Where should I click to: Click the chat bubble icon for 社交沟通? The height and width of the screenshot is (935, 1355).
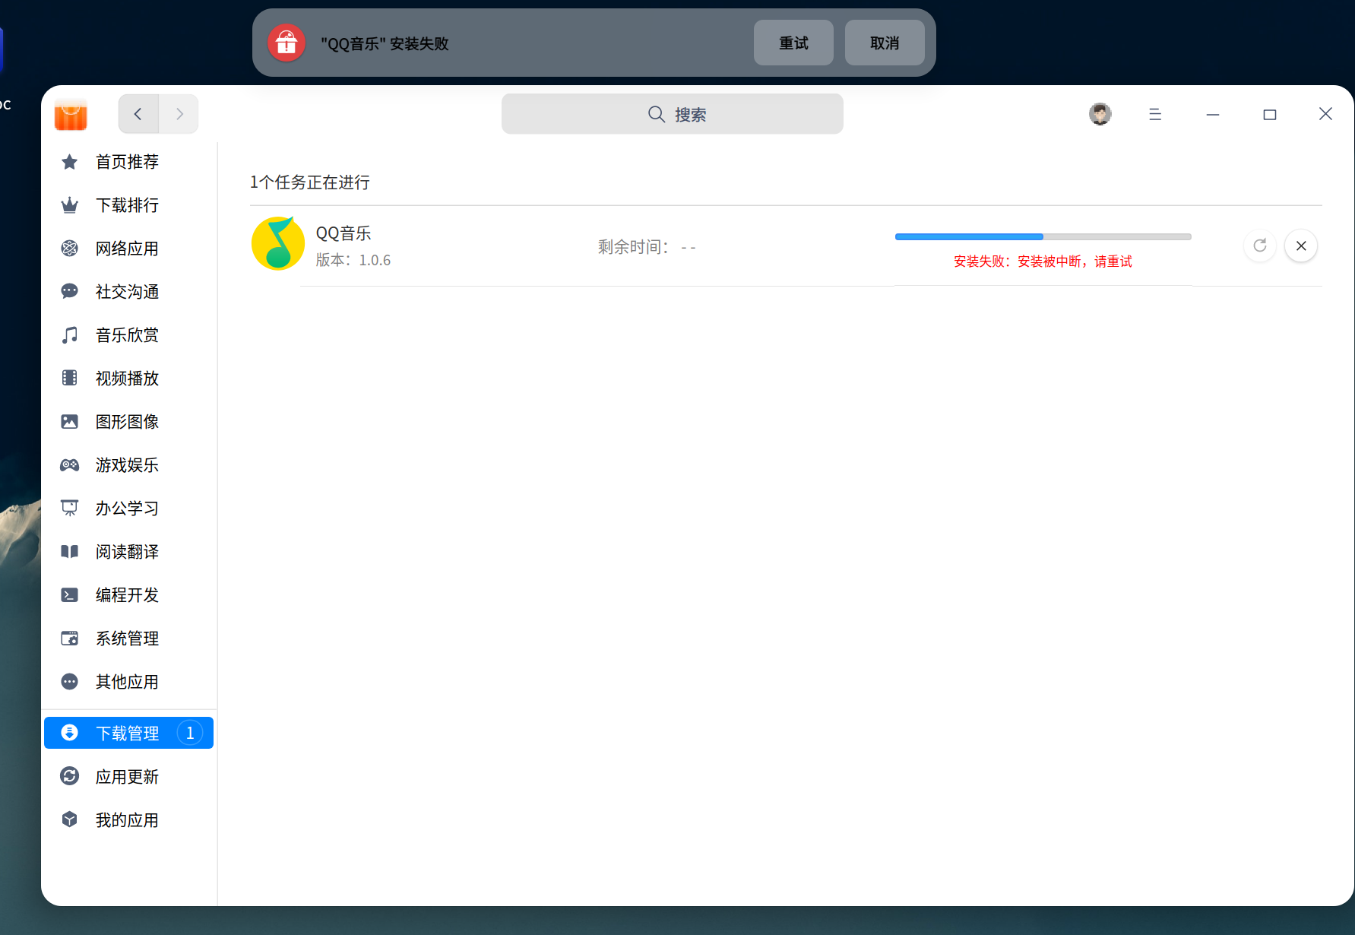(69, 292)
